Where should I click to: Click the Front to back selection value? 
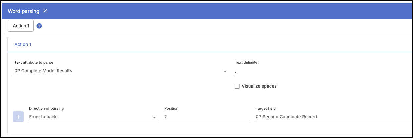coord(43,117)
